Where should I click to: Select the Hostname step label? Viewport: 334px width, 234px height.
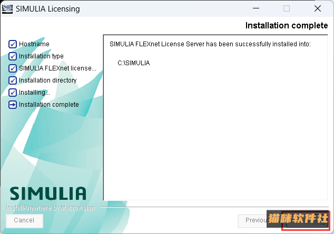(34, 44)
